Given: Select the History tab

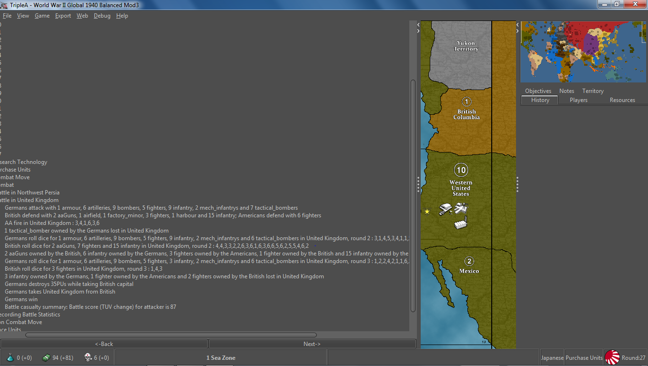Looking at the screenshot, I should coord(540,100).
